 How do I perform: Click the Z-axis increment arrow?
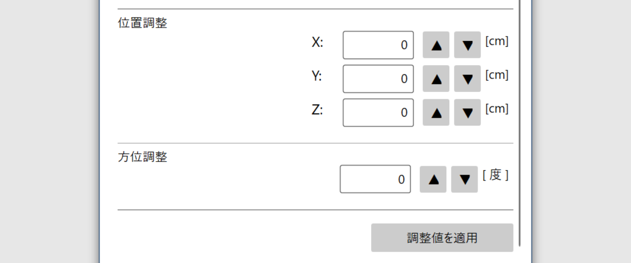point(436,112)
